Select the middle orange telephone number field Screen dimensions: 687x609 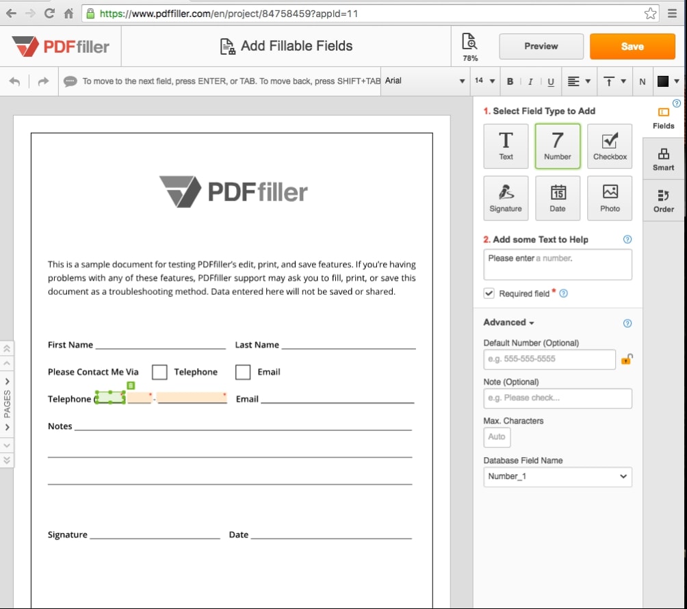pos(140,398)
